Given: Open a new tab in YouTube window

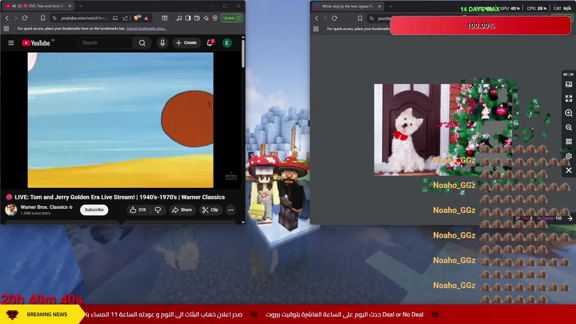Looking at the screenshot, I should pyautogui.click(x=81, y=6).
